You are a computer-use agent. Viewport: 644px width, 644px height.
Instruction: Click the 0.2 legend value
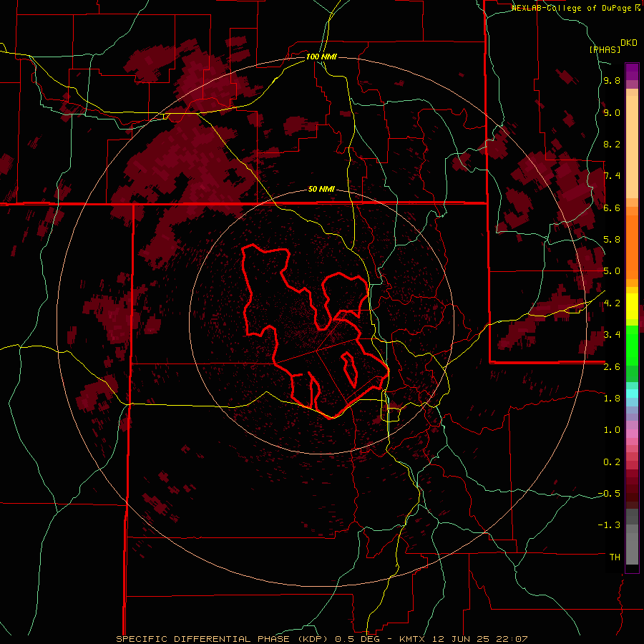[612, 462]
